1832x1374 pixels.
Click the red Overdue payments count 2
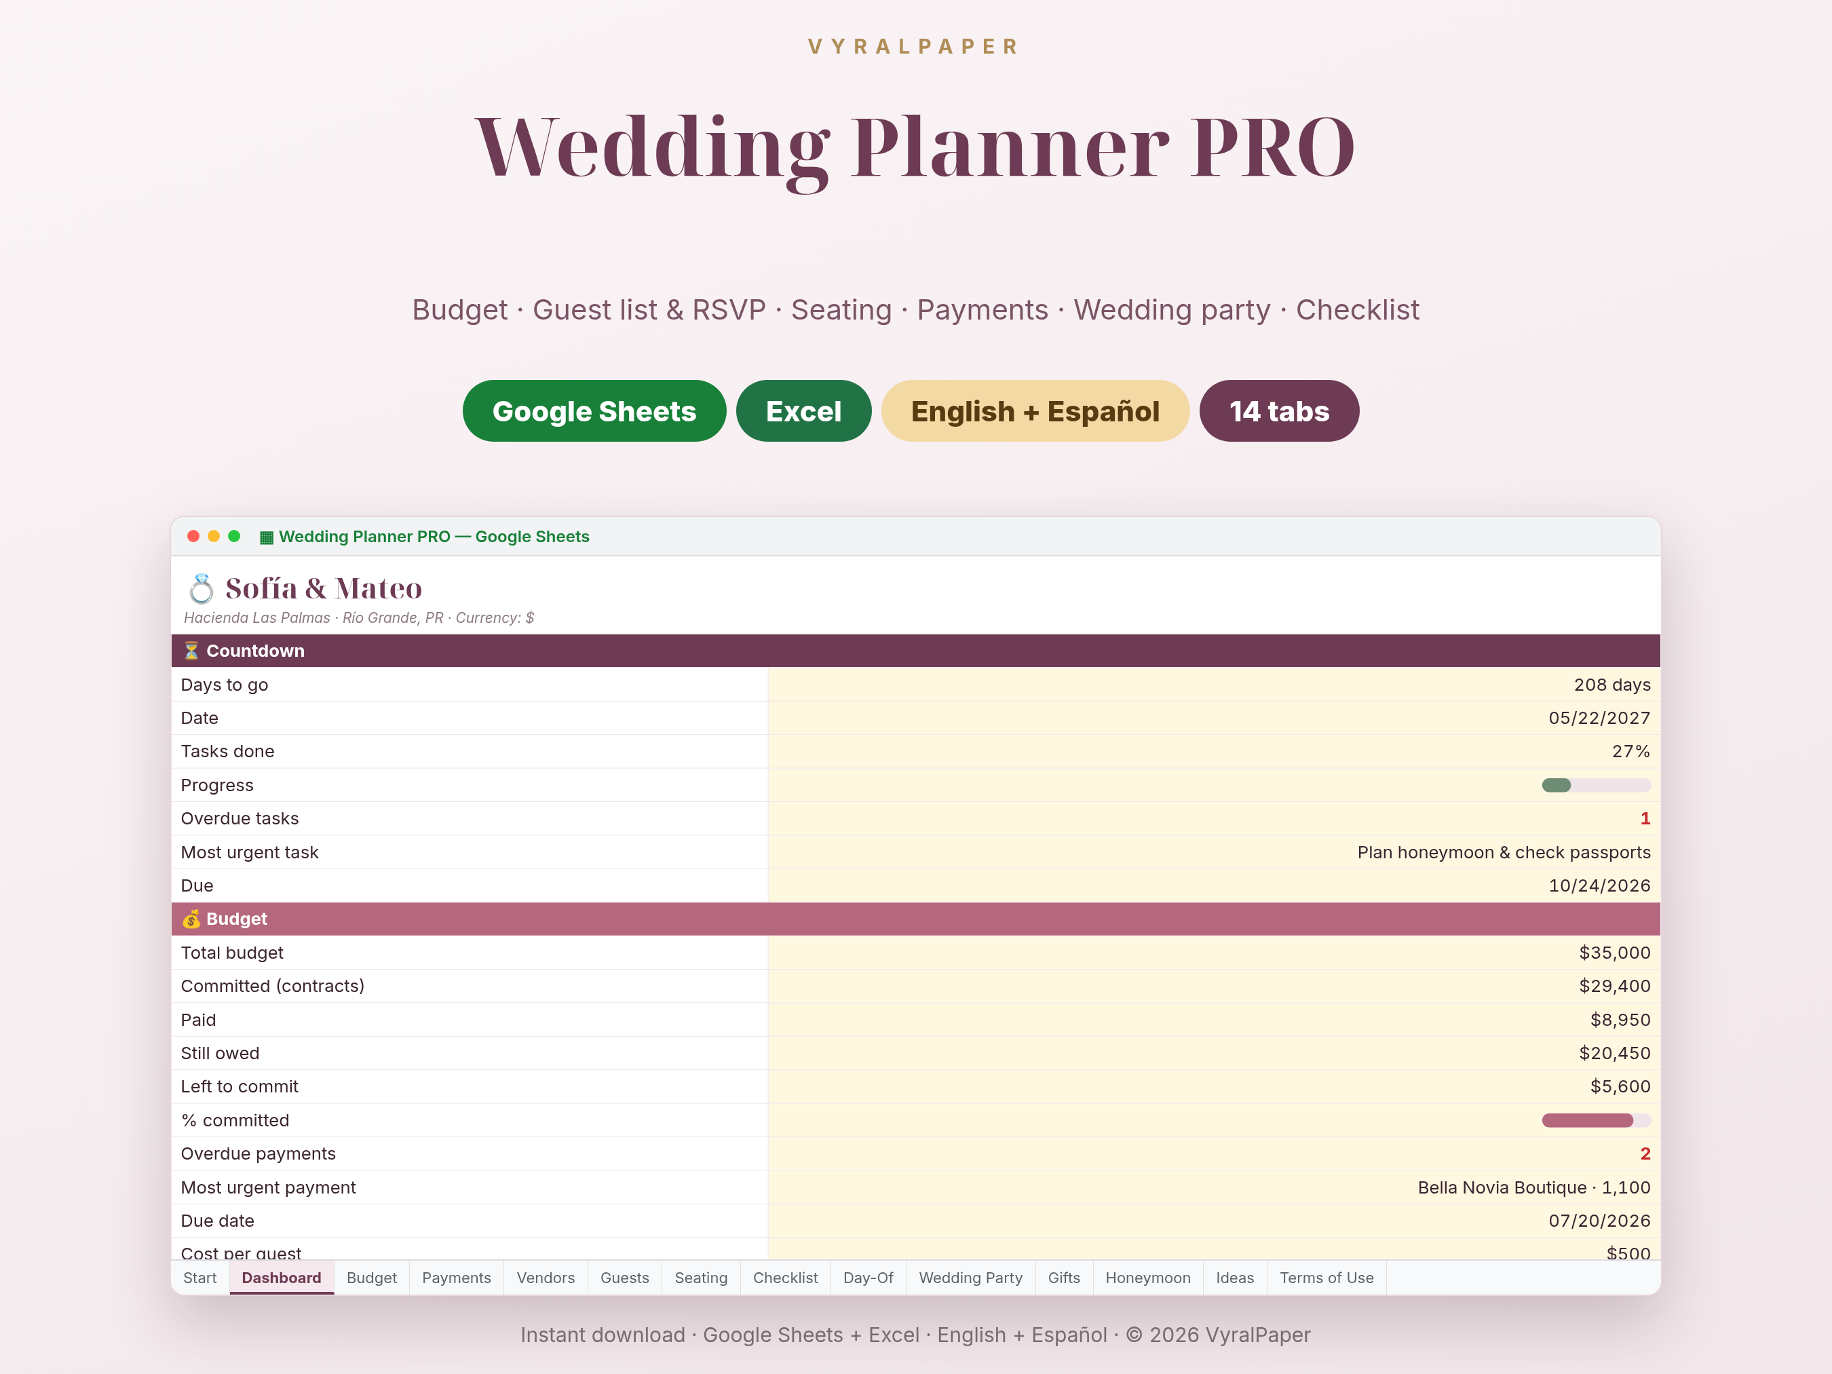[1645, 1153]
